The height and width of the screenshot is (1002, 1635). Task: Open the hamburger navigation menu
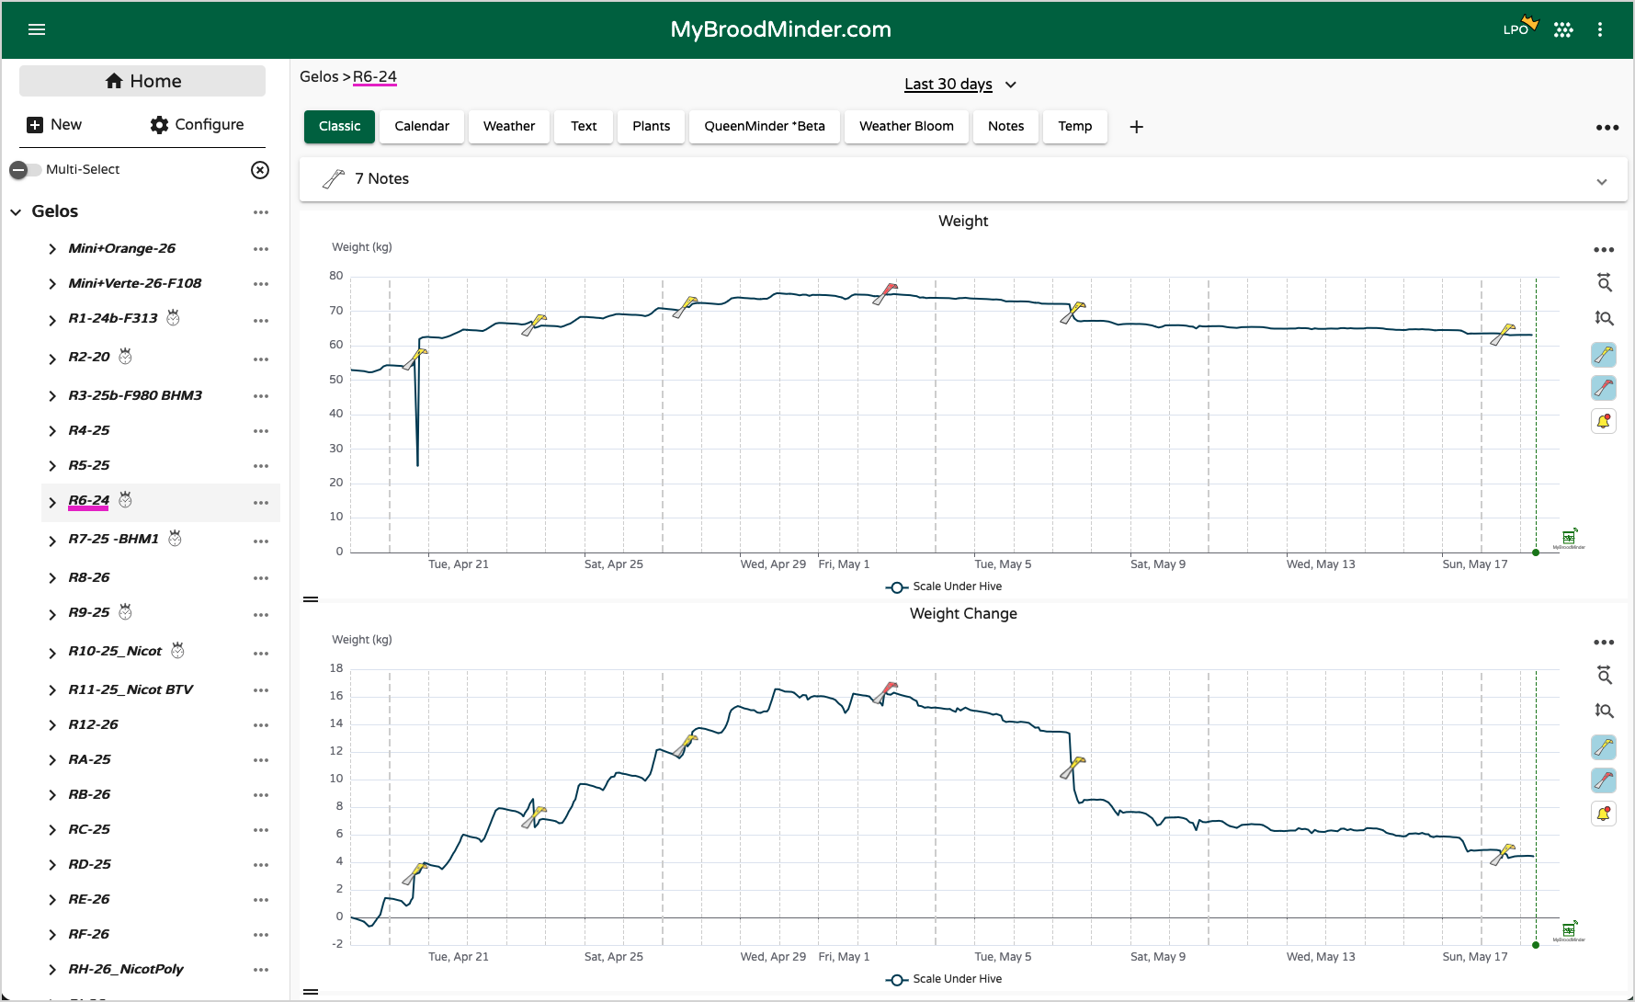[37, 29]
